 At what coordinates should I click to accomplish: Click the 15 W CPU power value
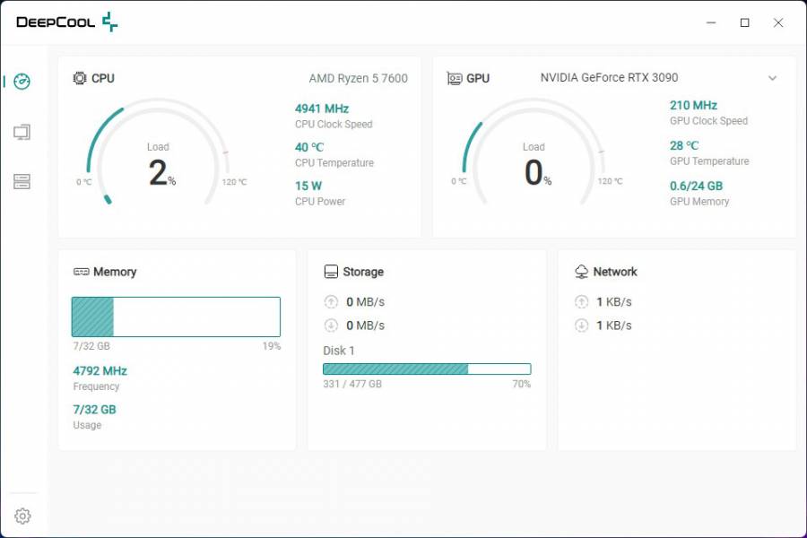(x=308, y=186)
